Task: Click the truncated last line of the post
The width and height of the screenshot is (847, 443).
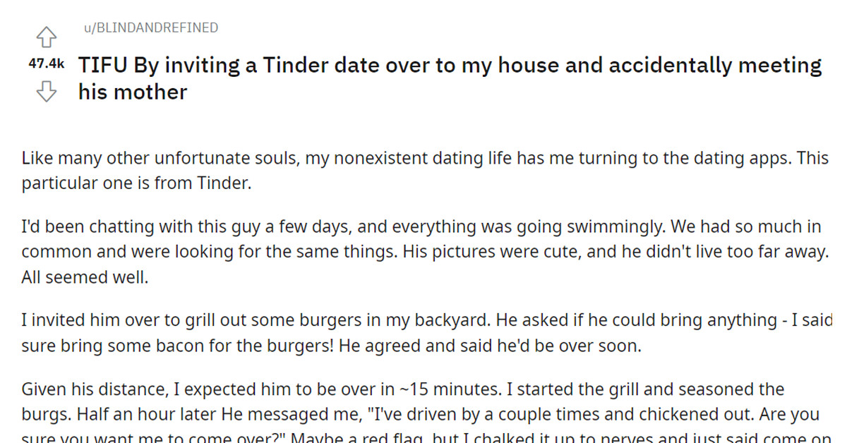Action: pos(423,437)
